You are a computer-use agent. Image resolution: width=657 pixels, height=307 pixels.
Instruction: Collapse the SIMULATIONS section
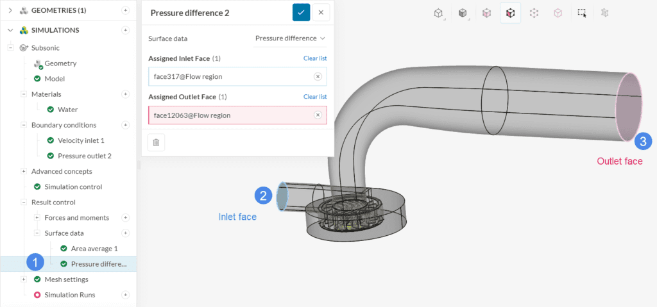pos(10,30)
